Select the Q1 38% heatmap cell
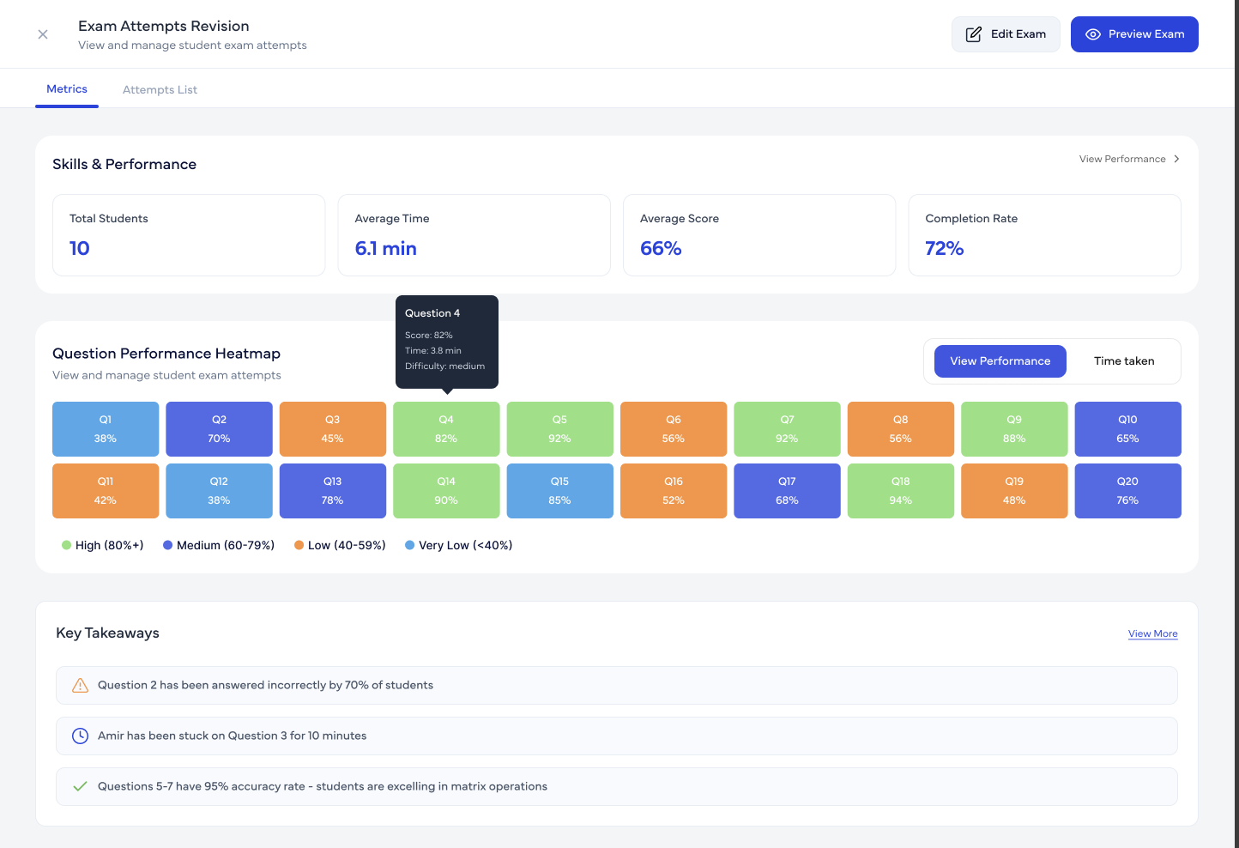The width and height of the screenshot is (1239, 848). 106,429
